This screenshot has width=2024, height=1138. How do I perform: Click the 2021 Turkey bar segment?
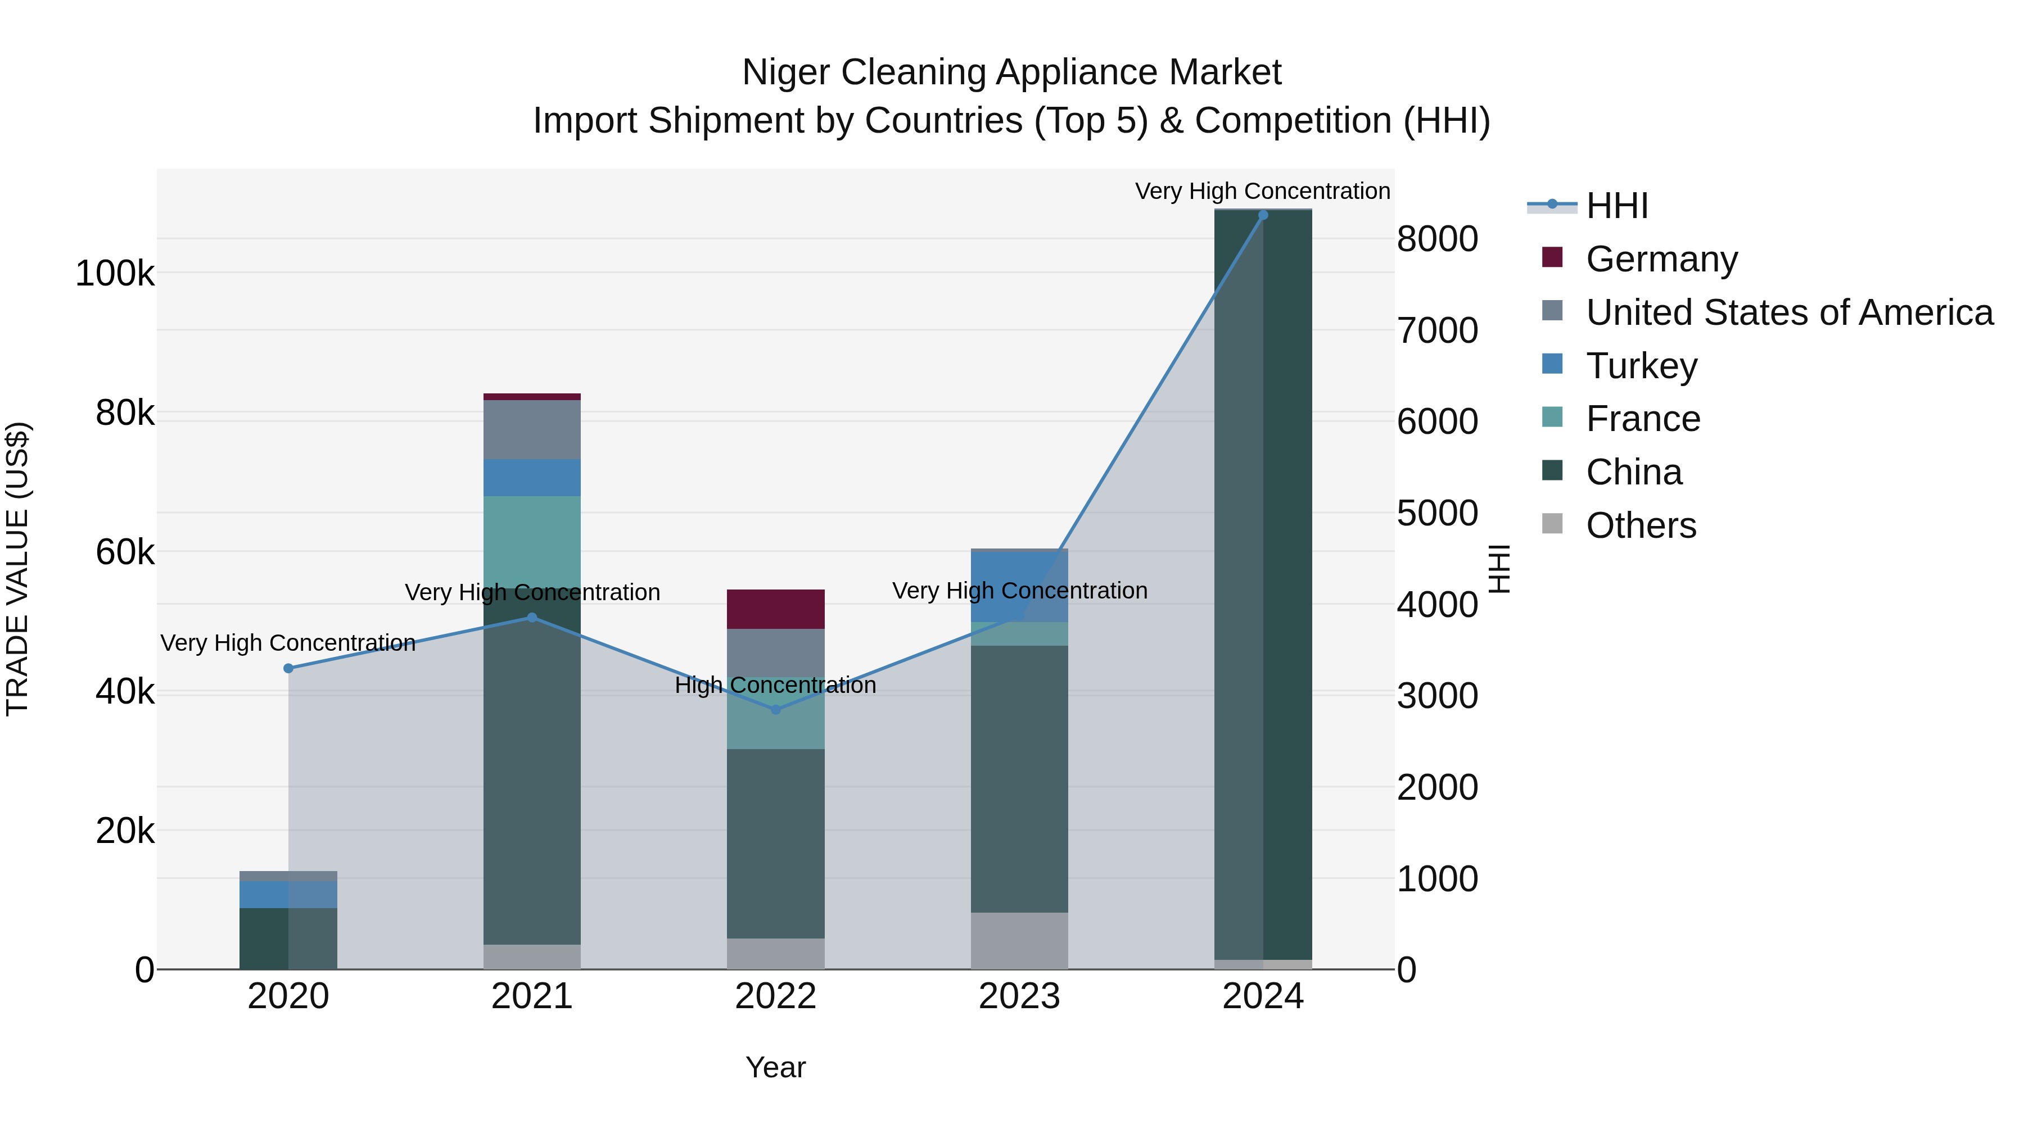tap(532, 478)
